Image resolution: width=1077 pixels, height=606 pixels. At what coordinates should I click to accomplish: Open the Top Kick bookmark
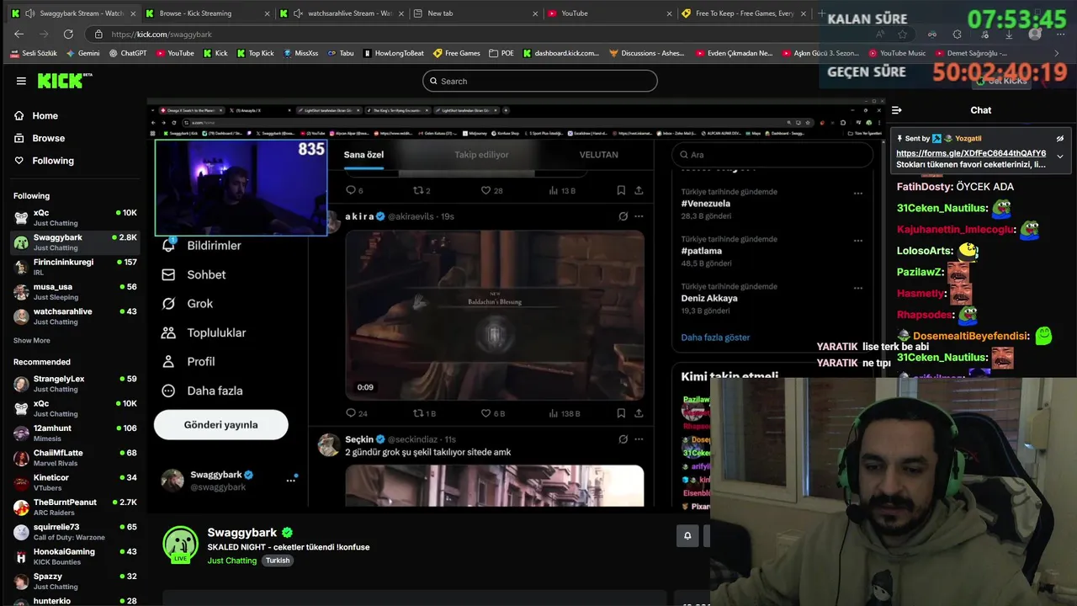pos(255,53)
